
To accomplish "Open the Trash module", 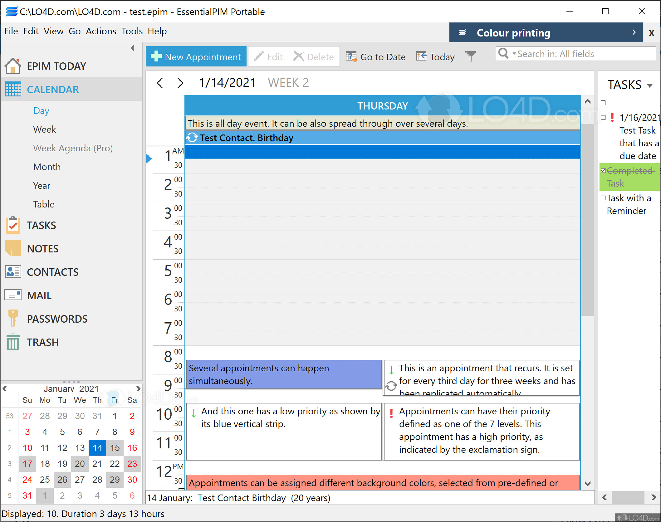I will coord(42,342).
